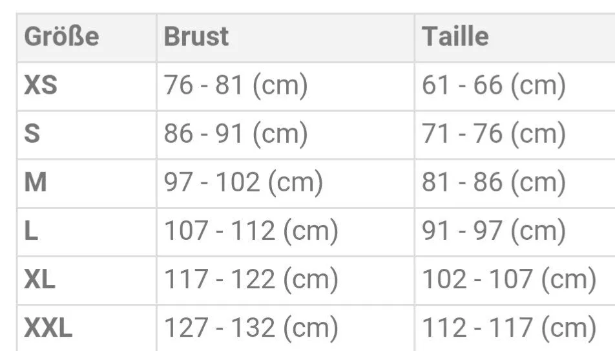The image size is (615, 351).
Task: Click the 107 - 112 (cm) chest cell
Action: [286, 232]
